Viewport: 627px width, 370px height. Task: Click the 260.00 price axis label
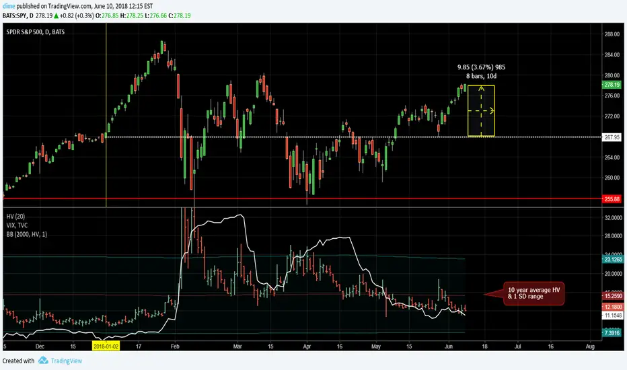click(x=612, y=178)
